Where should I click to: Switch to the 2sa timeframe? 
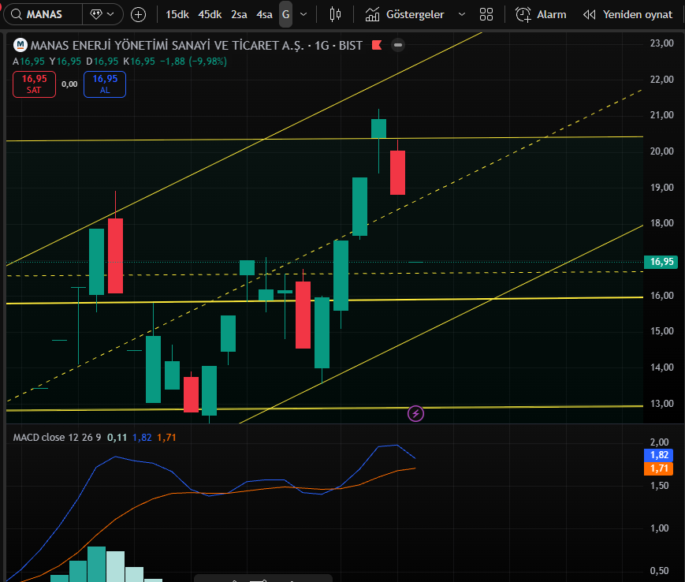tap(239, 14)
